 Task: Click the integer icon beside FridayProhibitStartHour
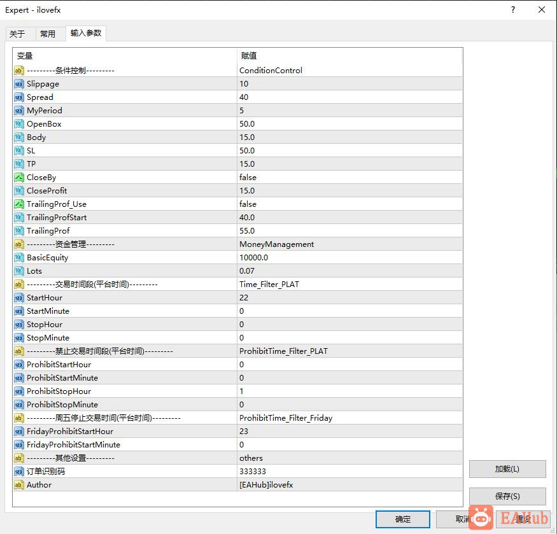pyautogui.click(x=19, y=432)
